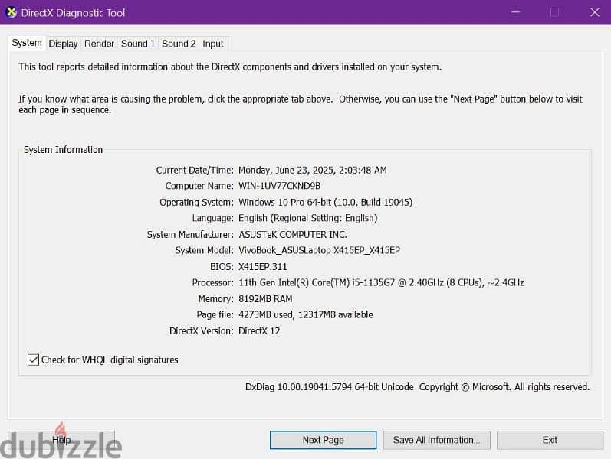611x459 pixels.
Task: Minimize the DirectX Diagnostic Tool window
Action: (515, 12)
